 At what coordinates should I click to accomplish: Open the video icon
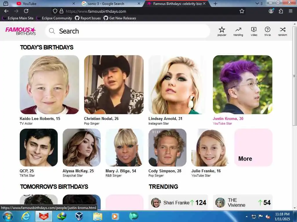254,31
